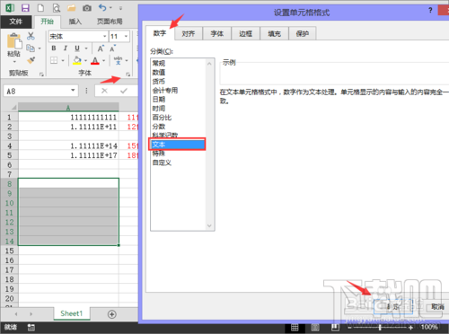Viewport: 449px width, 334px height.
Task: Select 数值 in the category list
Action: point(178,72)
